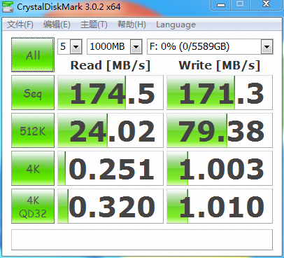Expand the test count dropdown showing 5

click(x=76, y=47)
